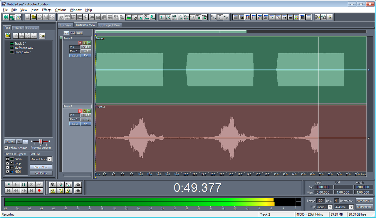Toggle Record arm R on Track 1
This screenshot has height=218, width=376.
(80, 43)
